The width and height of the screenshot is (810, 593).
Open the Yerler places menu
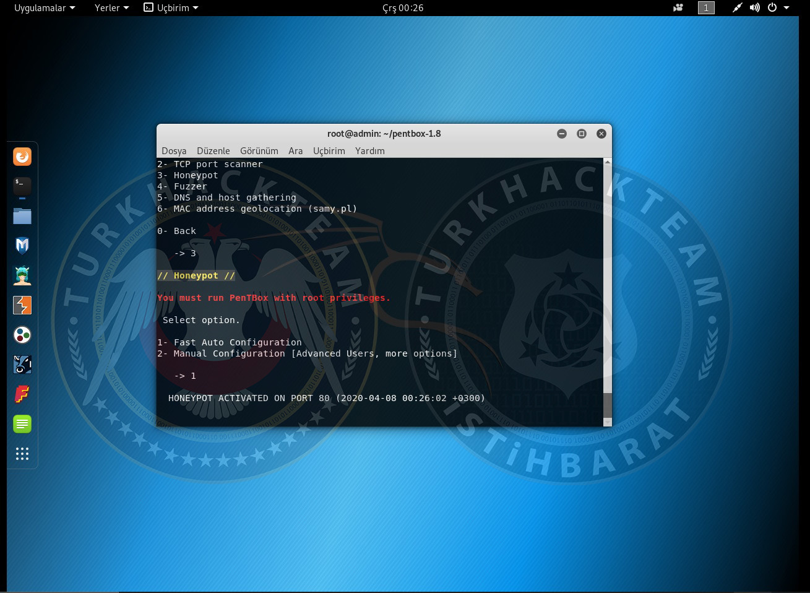tap(112, 8)
